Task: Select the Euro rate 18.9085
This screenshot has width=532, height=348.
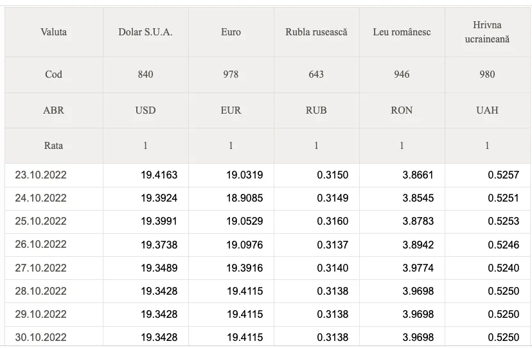Action: [x=245, y=198]
